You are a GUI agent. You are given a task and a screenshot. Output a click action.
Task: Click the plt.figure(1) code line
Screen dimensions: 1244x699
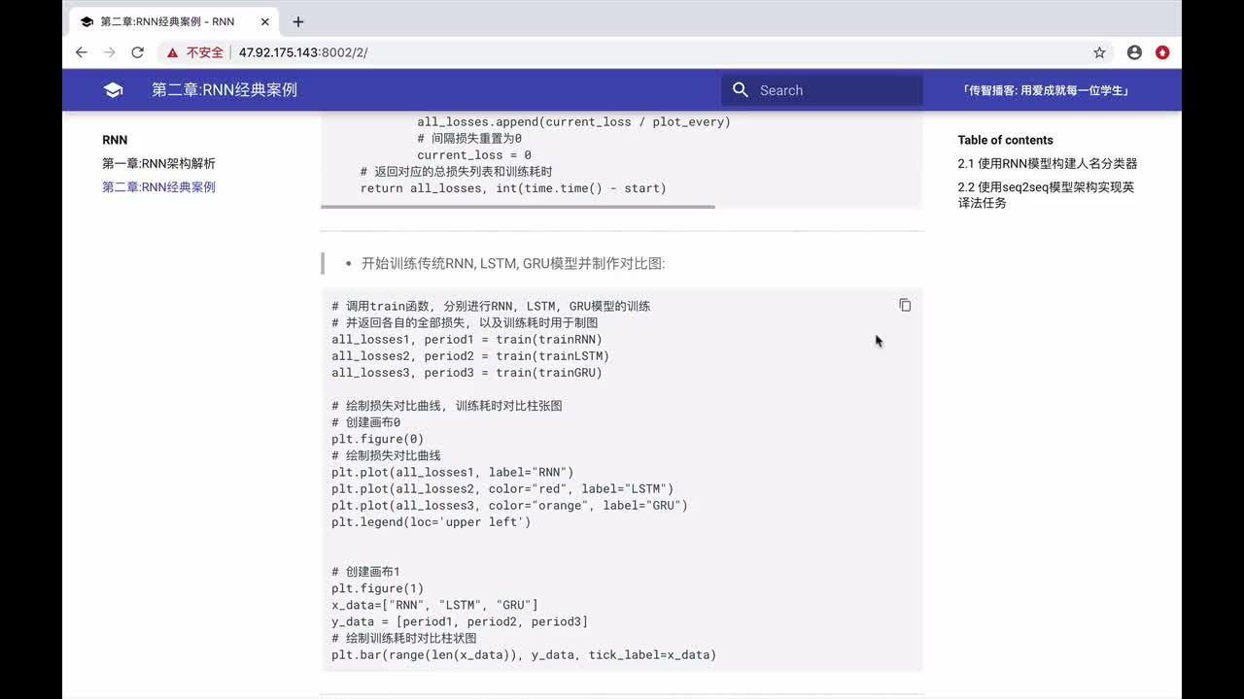[377, 588]
